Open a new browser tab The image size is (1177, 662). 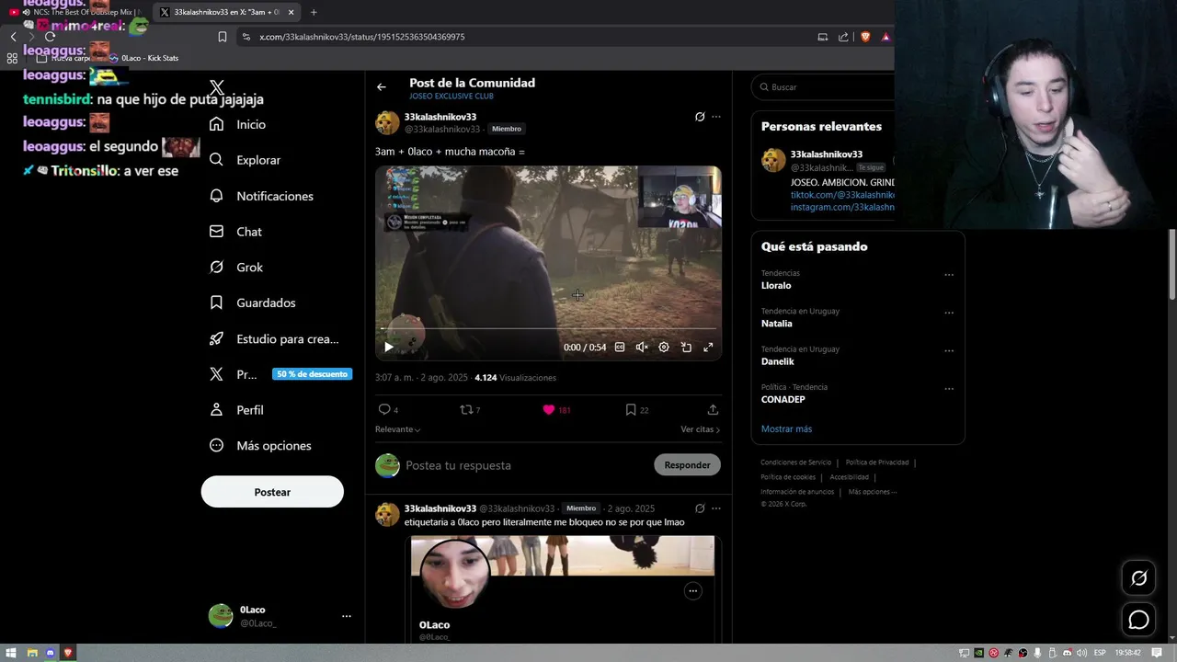point(314,12)
